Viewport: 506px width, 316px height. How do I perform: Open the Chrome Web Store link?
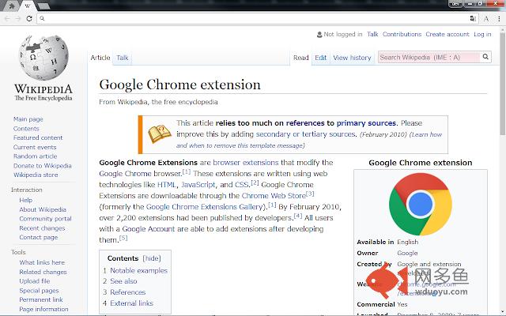click(274, 196)
